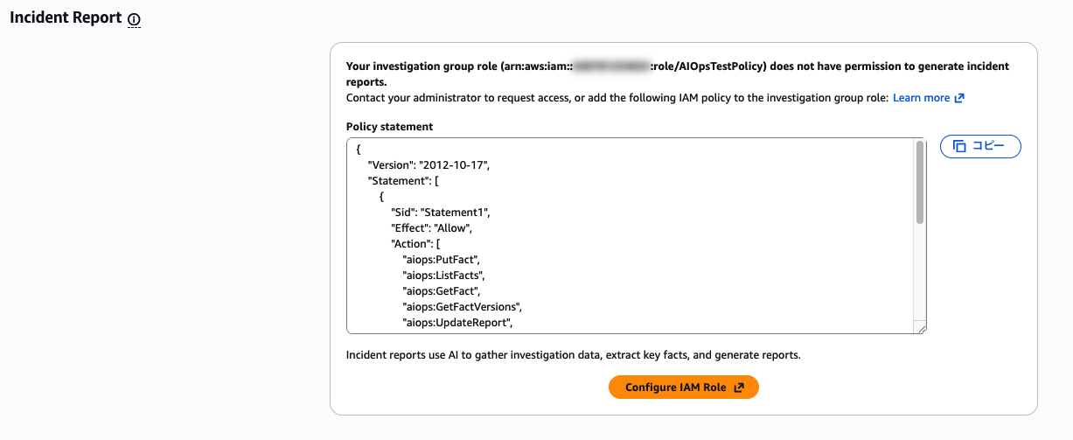Screen dimensions: 1073x440
Task: Click the policy statement vertical scrollbar thumb
Action: click(920, 182)
